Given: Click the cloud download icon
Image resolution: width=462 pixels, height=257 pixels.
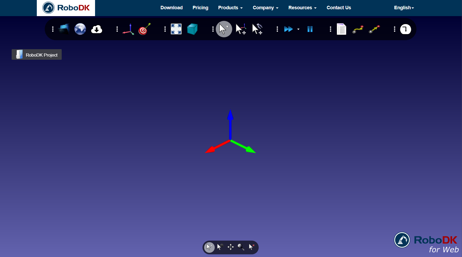Looking at the screenshot, I should pyautogui.click(x=97, y=29).
